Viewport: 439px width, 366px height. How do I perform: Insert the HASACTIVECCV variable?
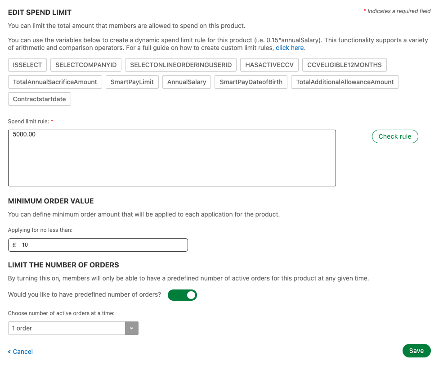pos(269,65)
